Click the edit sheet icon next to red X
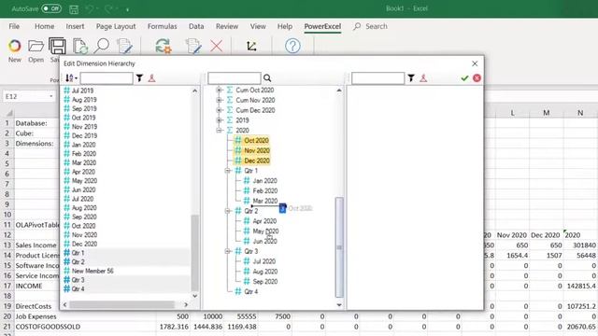This screenshot has width=598, height=336. pyautogui.click(x=193, y=46)
